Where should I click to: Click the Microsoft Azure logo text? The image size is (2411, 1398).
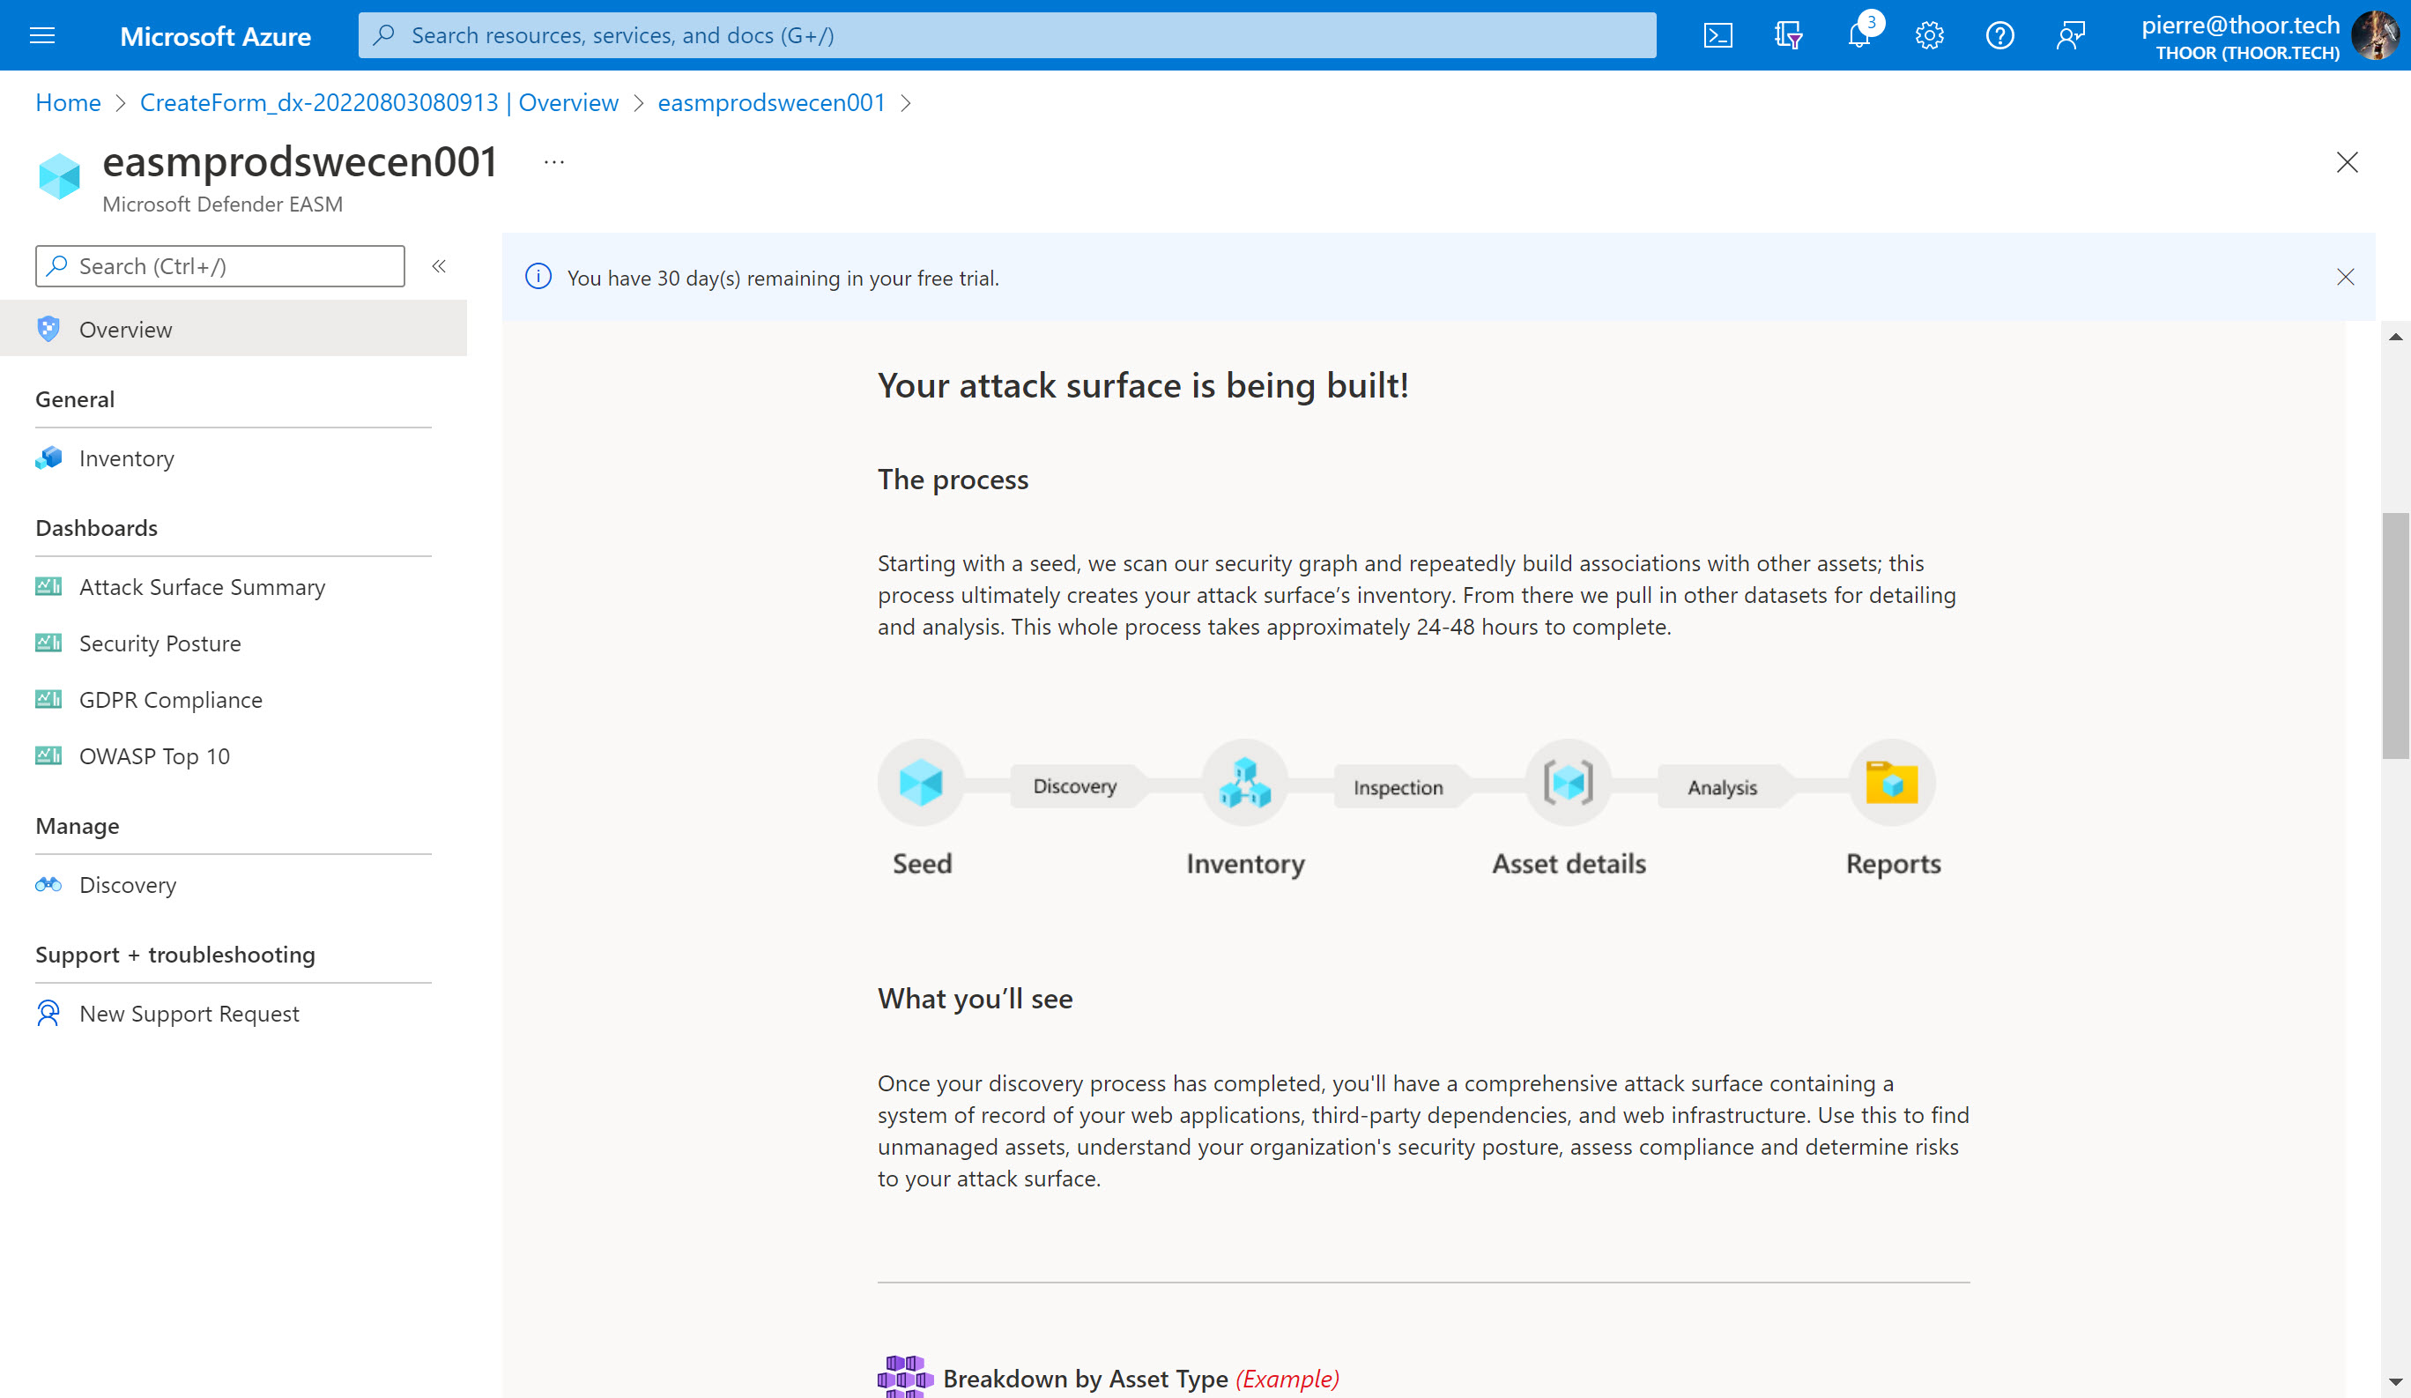tap(215, 36)
